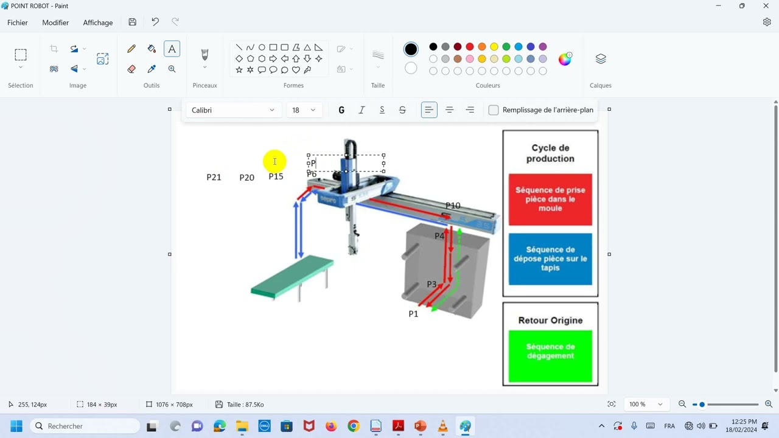This screenshot has width=779, height=438.
Task: Open the font size 18 dropdown
Action: [x=304, y=110]
